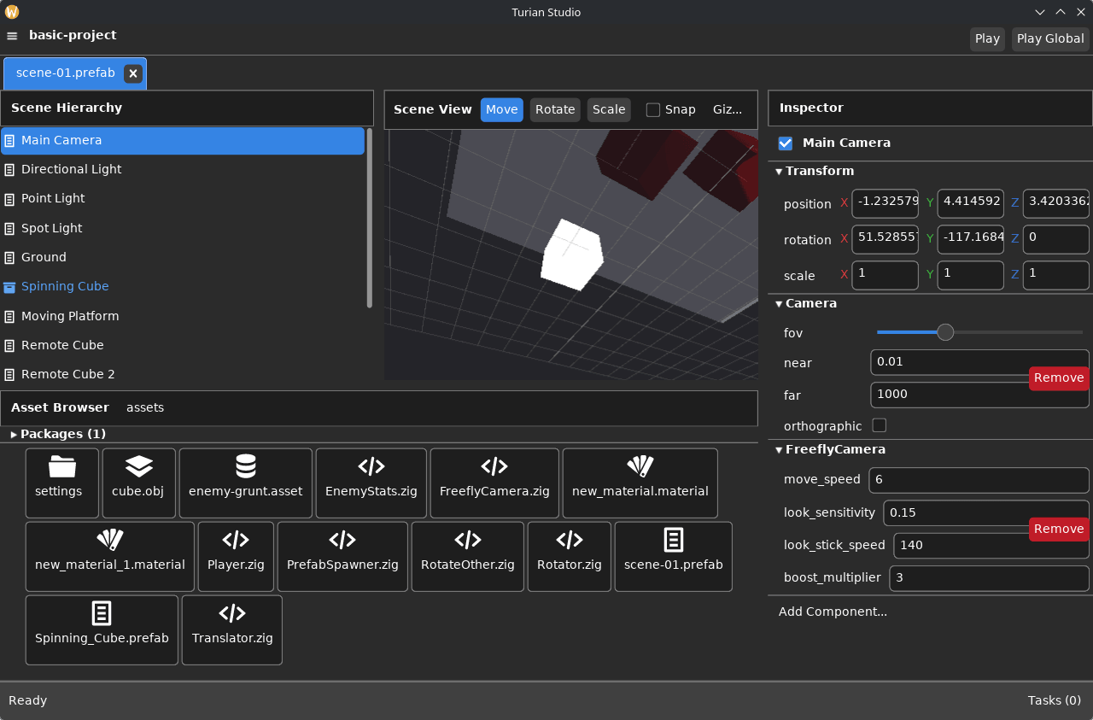Select the scene-01.prefab document icon in assets
Image resolution: width=1093 pixels, height=720 pixels.
tap(674, 540)
